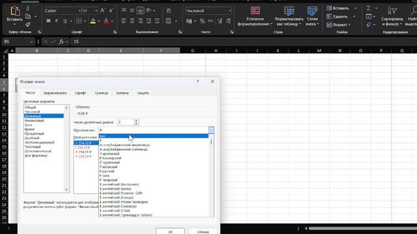Click the Wrap Text icon

[169, 10]
